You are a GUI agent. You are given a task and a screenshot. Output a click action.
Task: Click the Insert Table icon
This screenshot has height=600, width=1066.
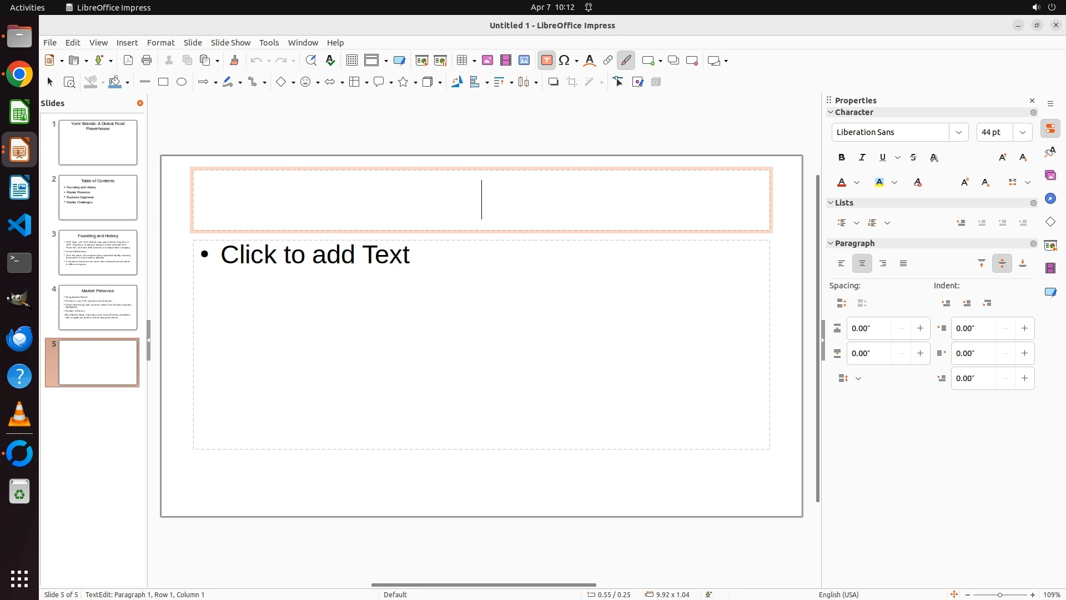coord(461,61)
